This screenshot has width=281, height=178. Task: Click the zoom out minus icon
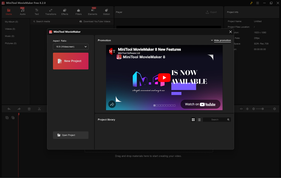click(253, 109)
